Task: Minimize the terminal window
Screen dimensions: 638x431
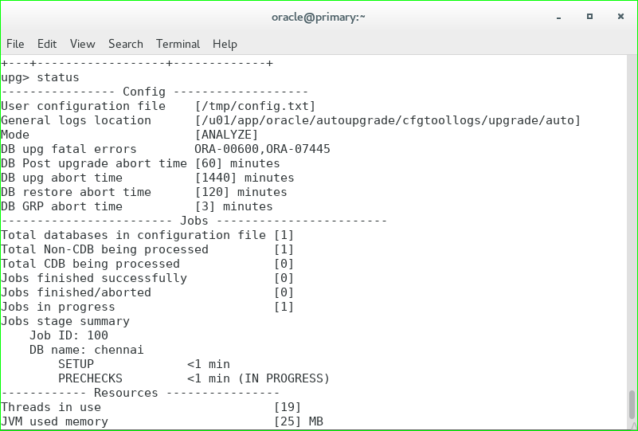Action: [x=561, y=16]
